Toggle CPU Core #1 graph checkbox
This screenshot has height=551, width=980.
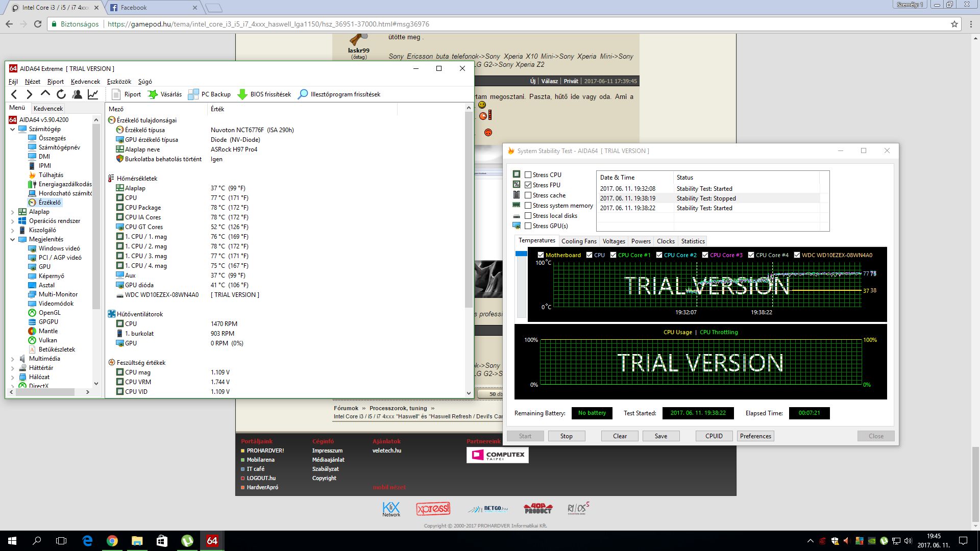click(613, 255)
